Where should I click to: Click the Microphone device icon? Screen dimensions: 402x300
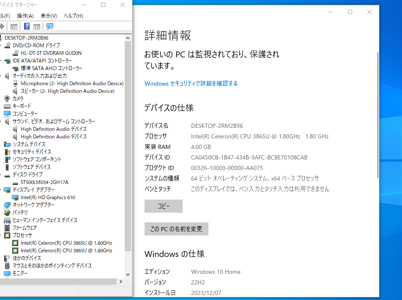click(15, 84)
